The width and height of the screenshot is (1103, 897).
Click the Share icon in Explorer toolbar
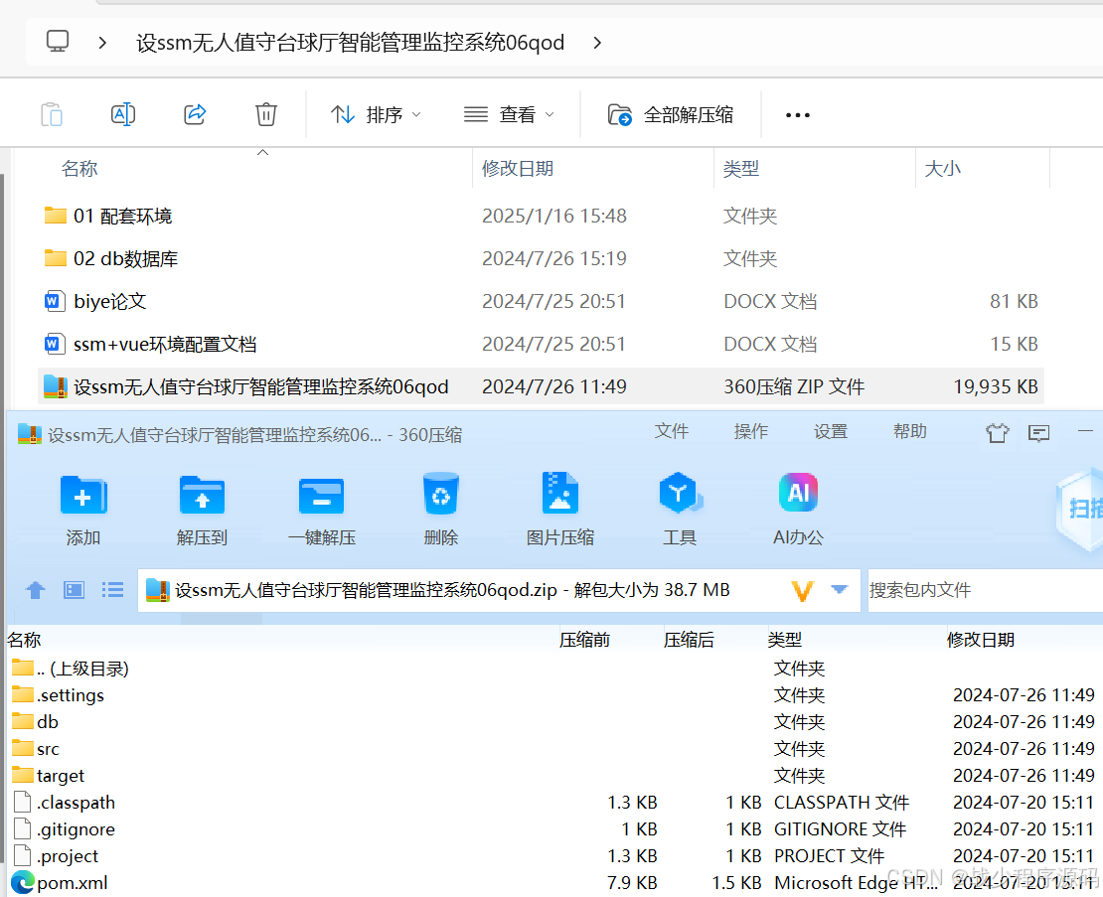point(195,114)
